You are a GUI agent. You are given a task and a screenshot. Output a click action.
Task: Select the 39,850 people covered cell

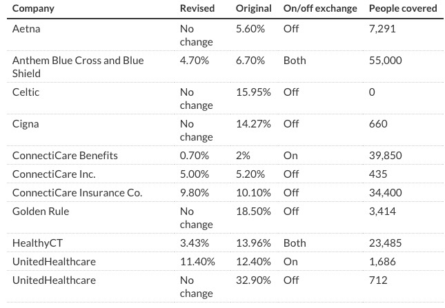(386, 156)
